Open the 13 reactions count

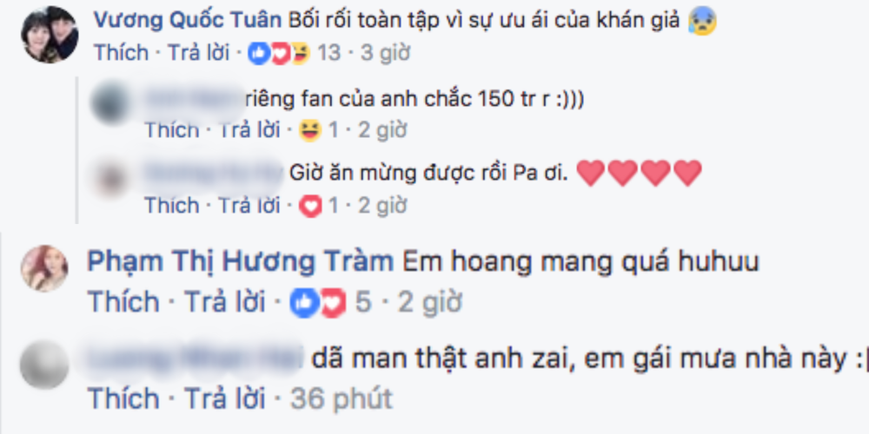(x=328, y=53)
